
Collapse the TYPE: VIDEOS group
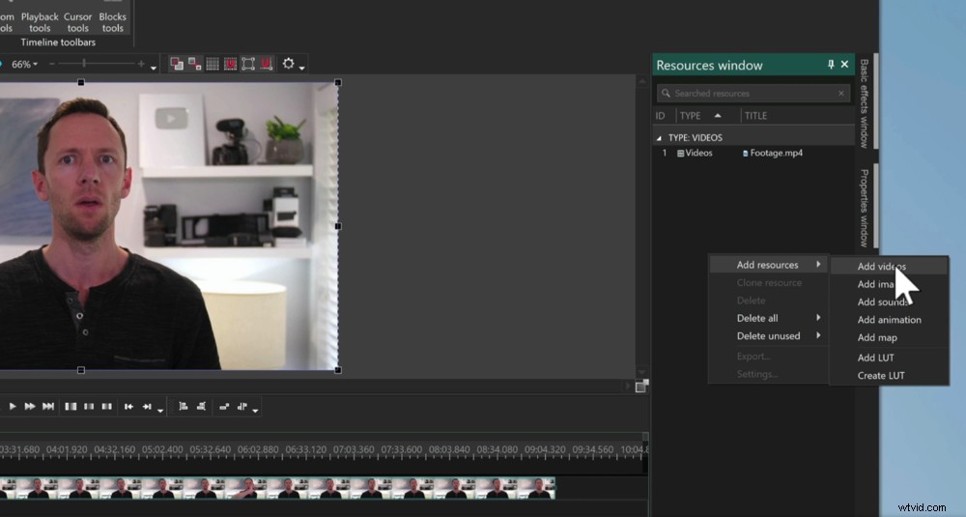click(659, 138)
